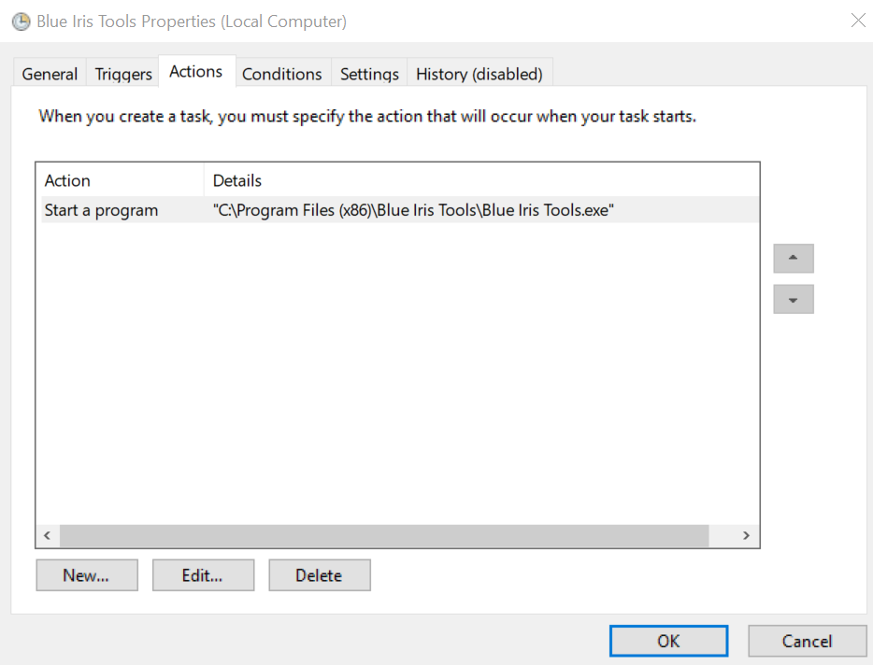Image resolution: width=873 pixels, height=665 pixels.
Task: Click the Action column header
Action: pos(120,180)
